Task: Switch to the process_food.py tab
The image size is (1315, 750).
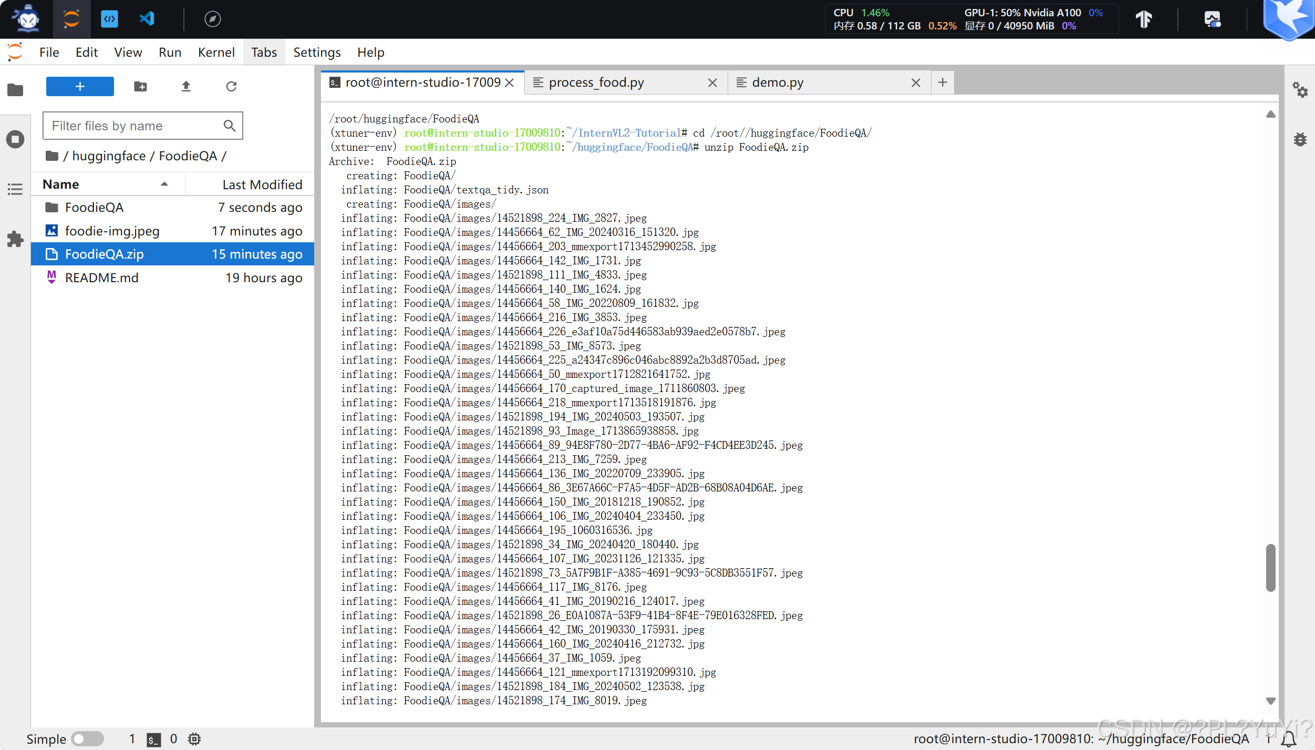Action: [x=596, y=83]
